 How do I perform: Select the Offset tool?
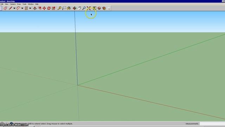coord(40,8)
